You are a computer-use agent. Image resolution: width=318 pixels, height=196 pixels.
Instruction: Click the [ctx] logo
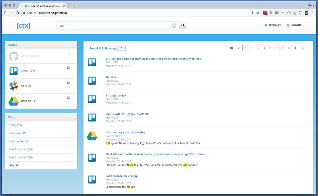(23, 26)
